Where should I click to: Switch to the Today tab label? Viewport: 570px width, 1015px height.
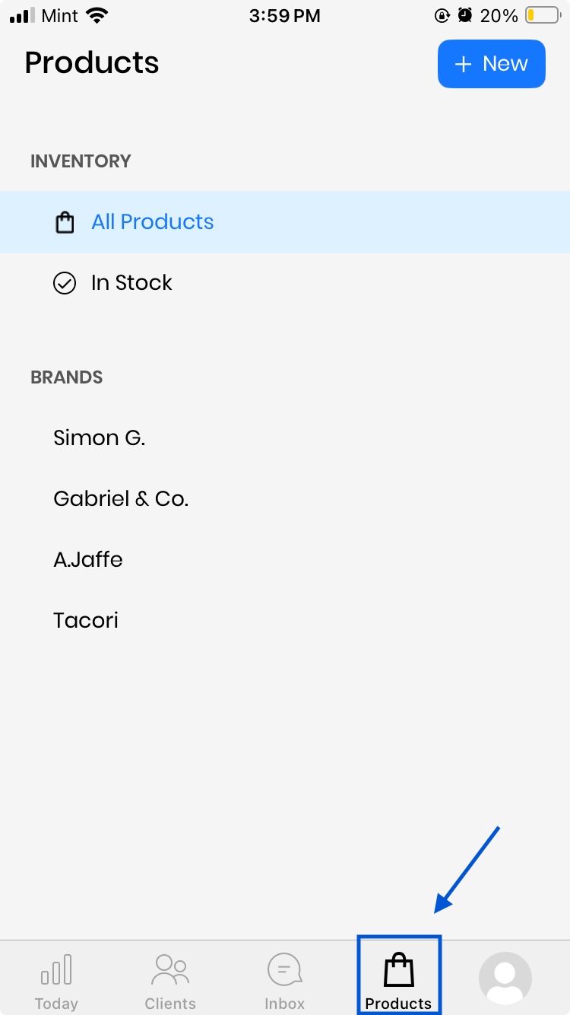click(56, 1004)
